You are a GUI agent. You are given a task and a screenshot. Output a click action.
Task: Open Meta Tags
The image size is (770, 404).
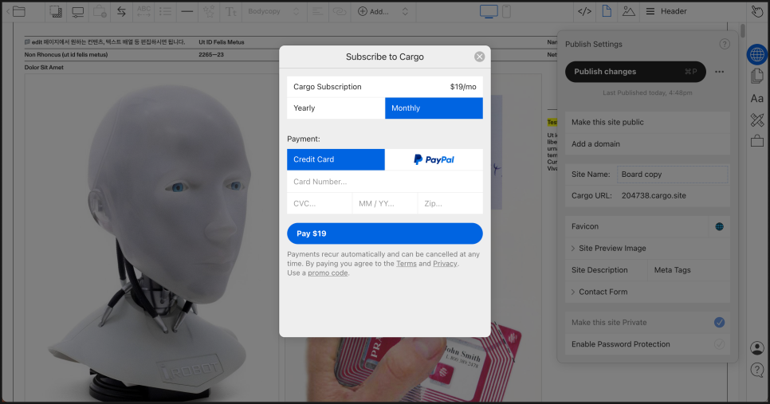tap(689, 270)
